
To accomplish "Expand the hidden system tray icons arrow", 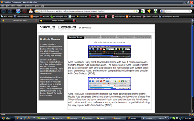I will pyautogui.click(x=169, y=118).
